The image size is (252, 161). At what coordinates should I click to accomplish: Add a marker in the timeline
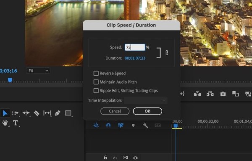[133, 125]
